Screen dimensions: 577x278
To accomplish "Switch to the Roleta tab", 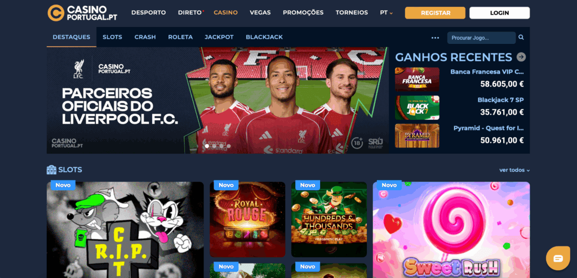I will coord(180,37).
